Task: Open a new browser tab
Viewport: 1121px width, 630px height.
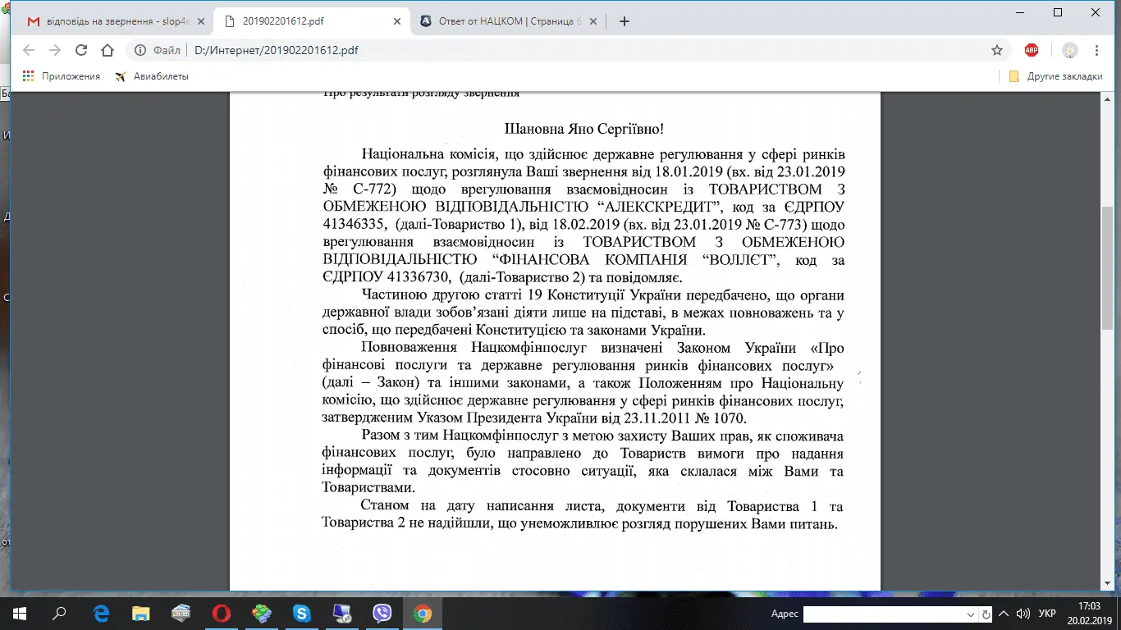Action: pyautogui.click(x=625, y=21)
